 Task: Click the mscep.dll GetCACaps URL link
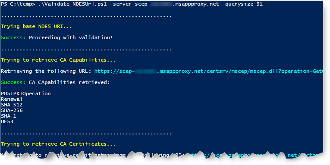tap(208, 71)
